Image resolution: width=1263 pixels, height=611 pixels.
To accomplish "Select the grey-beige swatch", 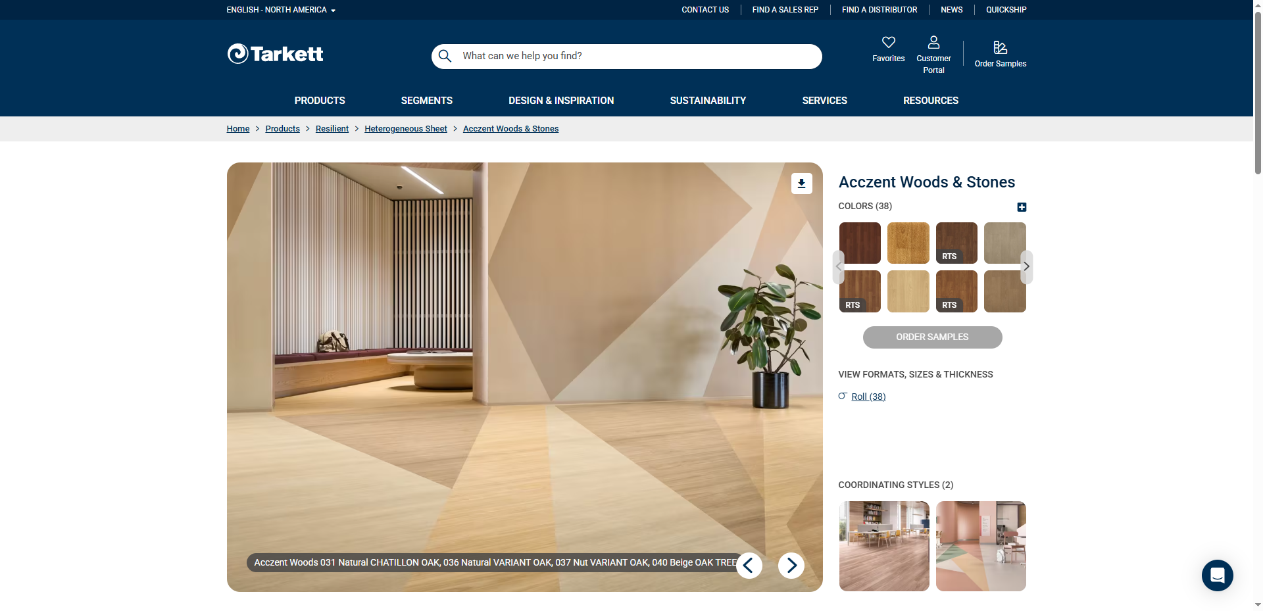I will pyautogui.click(x=1005, y=243).
